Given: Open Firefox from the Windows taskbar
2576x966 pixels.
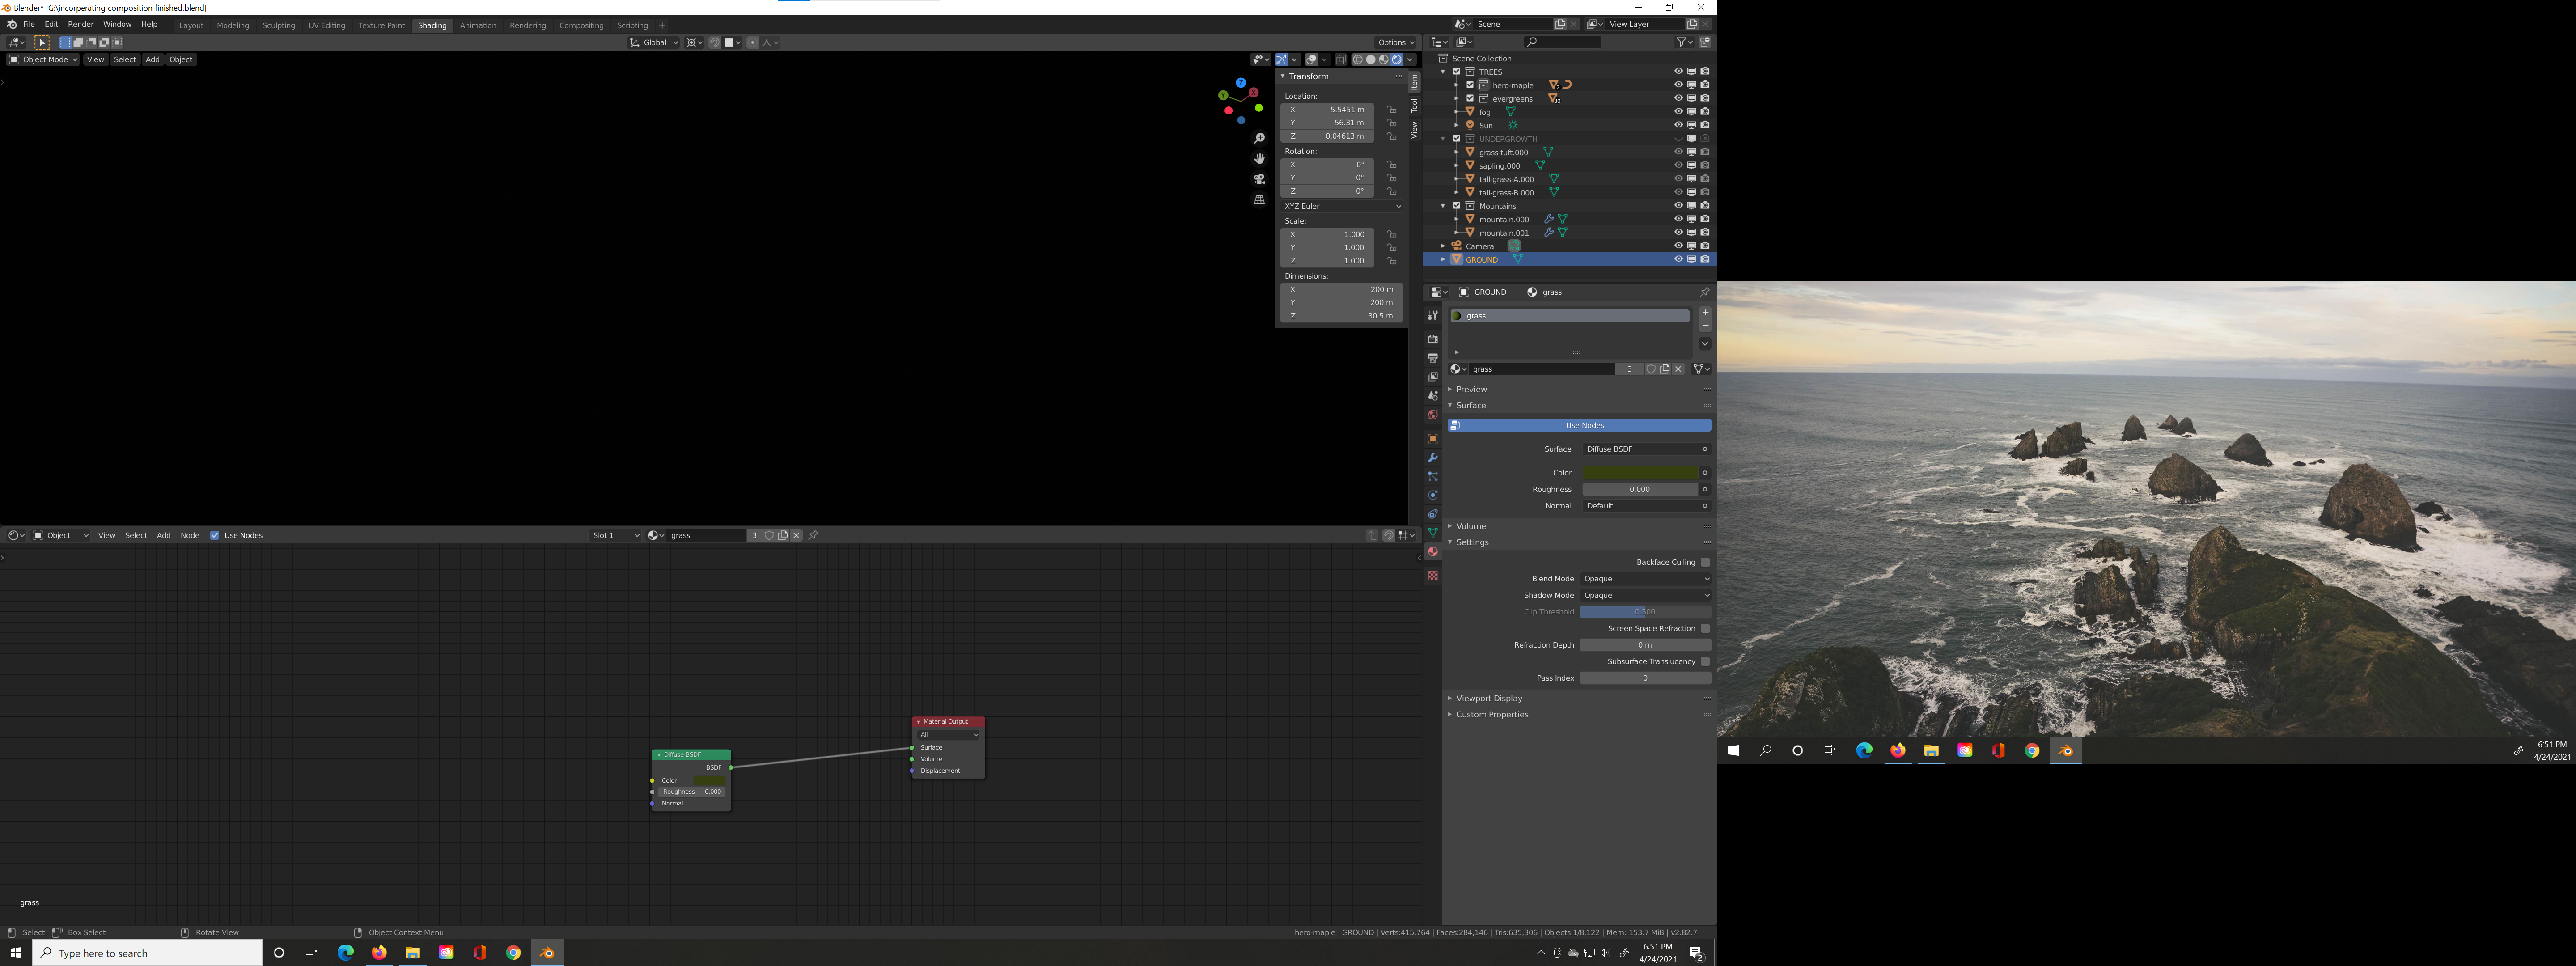Looking at the screenshot, I should tap(379, 953).
